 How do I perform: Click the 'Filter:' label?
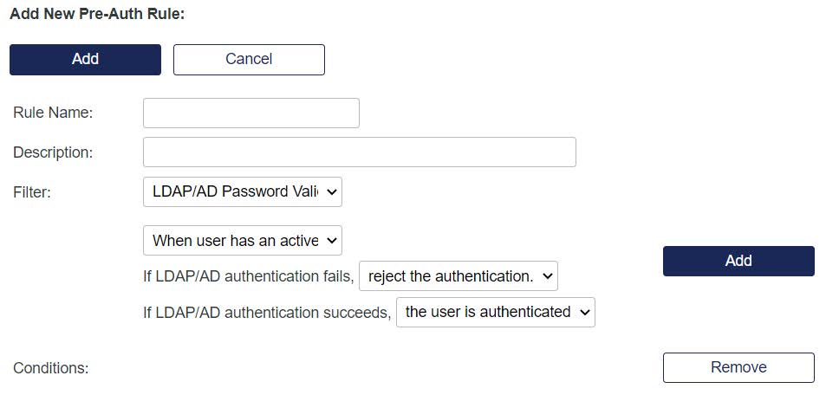coord(32,192)
